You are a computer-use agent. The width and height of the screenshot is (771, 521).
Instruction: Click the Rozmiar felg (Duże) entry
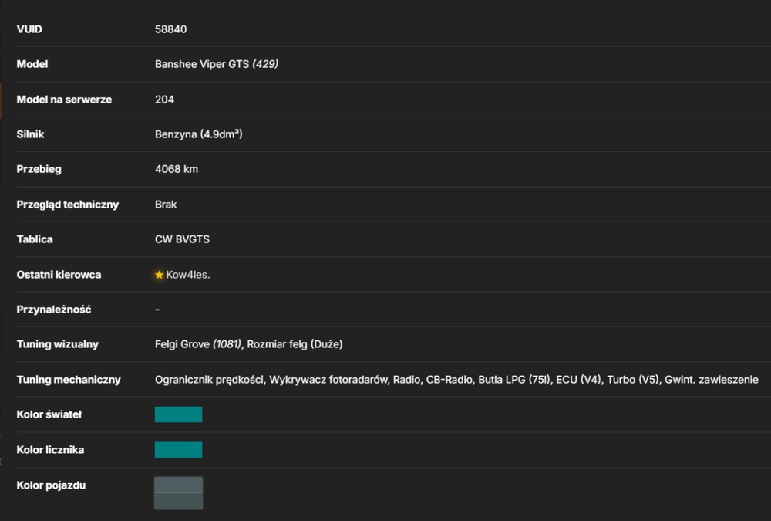tap(295, 344)
